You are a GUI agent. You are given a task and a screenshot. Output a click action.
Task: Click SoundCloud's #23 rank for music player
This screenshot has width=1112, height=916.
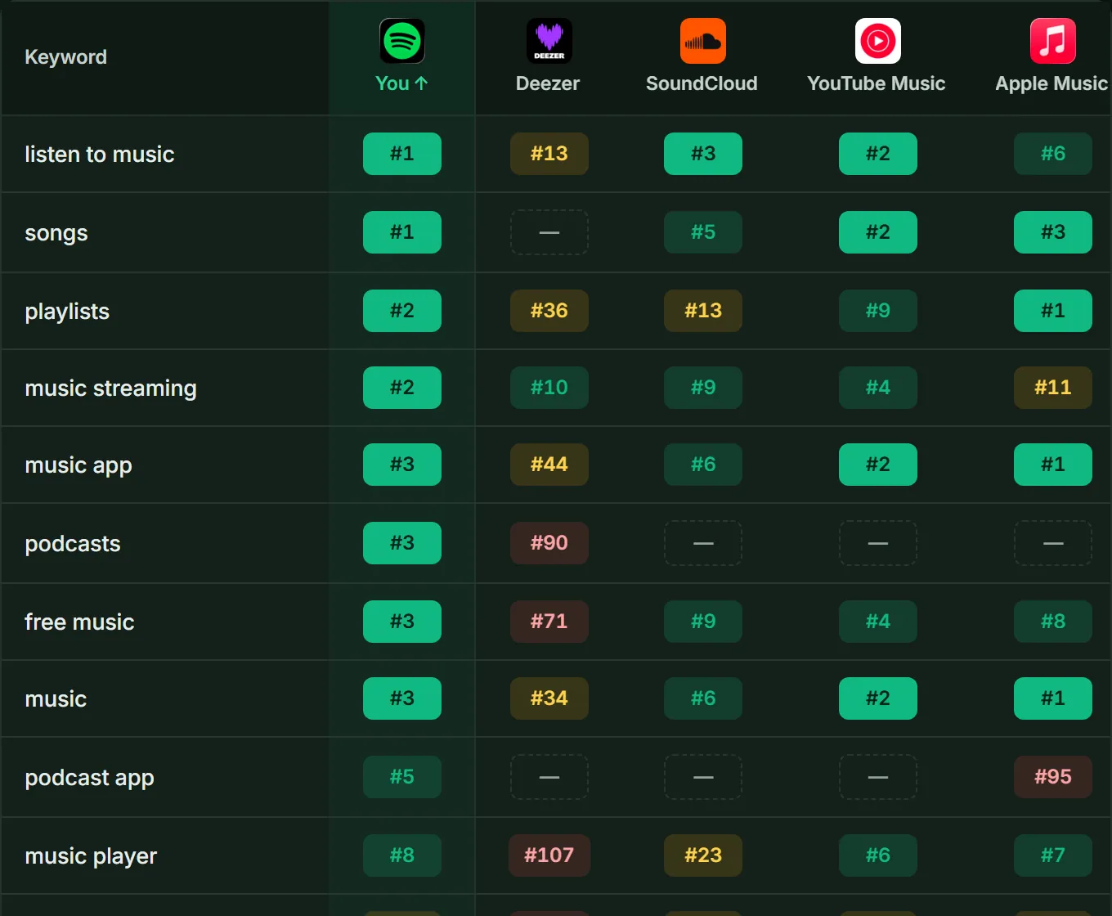click(x=703, y=855)
